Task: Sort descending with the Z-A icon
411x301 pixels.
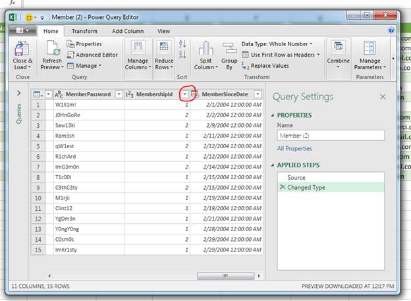Action: 182,55
